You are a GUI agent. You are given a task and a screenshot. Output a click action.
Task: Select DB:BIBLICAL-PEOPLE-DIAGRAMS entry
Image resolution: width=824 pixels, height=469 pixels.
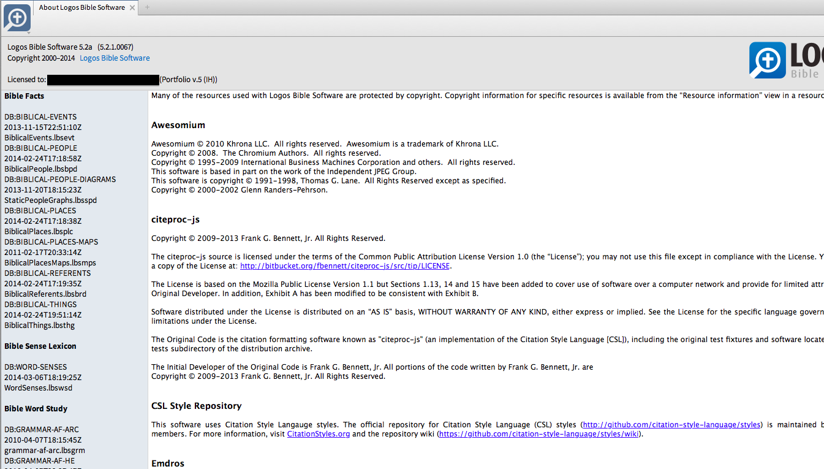60,180
